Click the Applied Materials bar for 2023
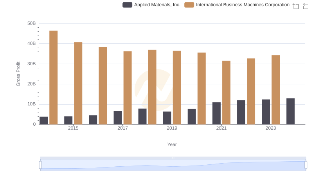The height and width of the screenshot is (180, 313). pyautogui.click(x=266, y=112)
